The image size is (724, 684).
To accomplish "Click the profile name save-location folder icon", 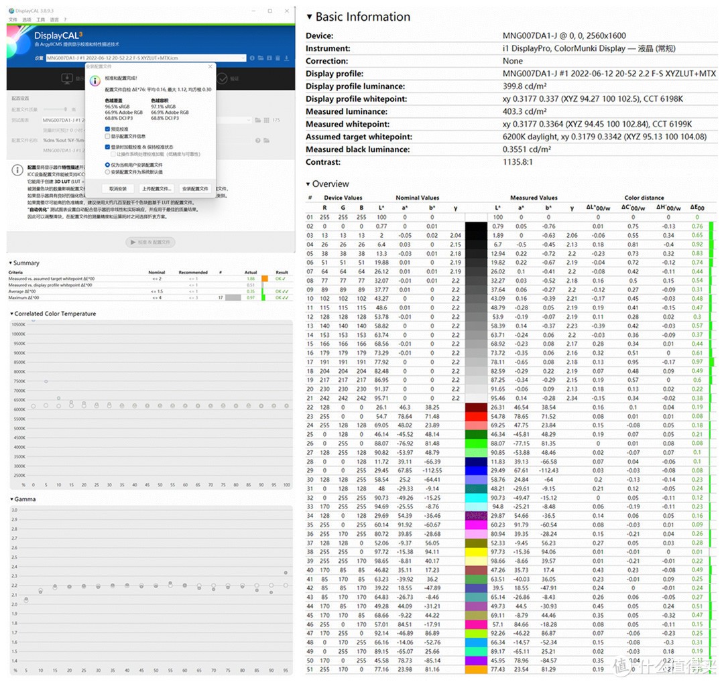I will coord(266,140).
